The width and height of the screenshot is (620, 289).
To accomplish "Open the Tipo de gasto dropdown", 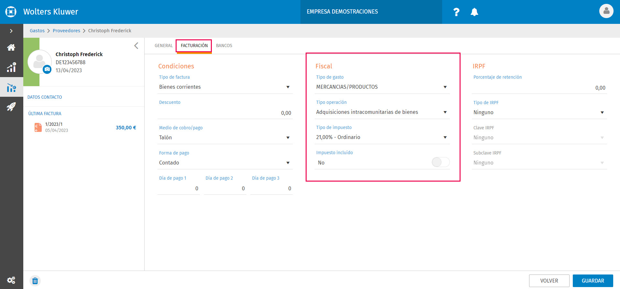I will (382, 87).
